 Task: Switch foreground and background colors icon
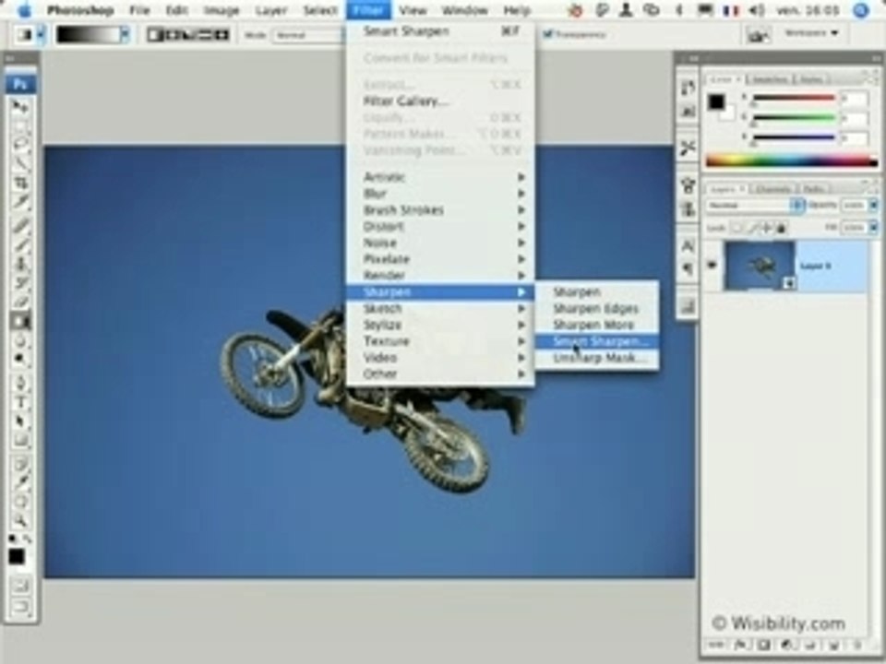(27, 539)
